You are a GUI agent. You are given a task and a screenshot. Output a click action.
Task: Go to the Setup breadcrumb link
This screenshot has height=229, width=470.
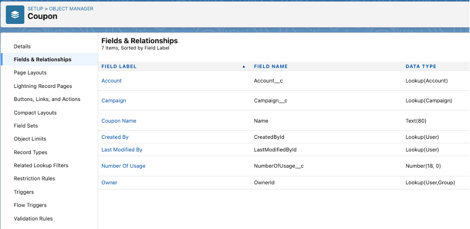(x=35, y=9)
